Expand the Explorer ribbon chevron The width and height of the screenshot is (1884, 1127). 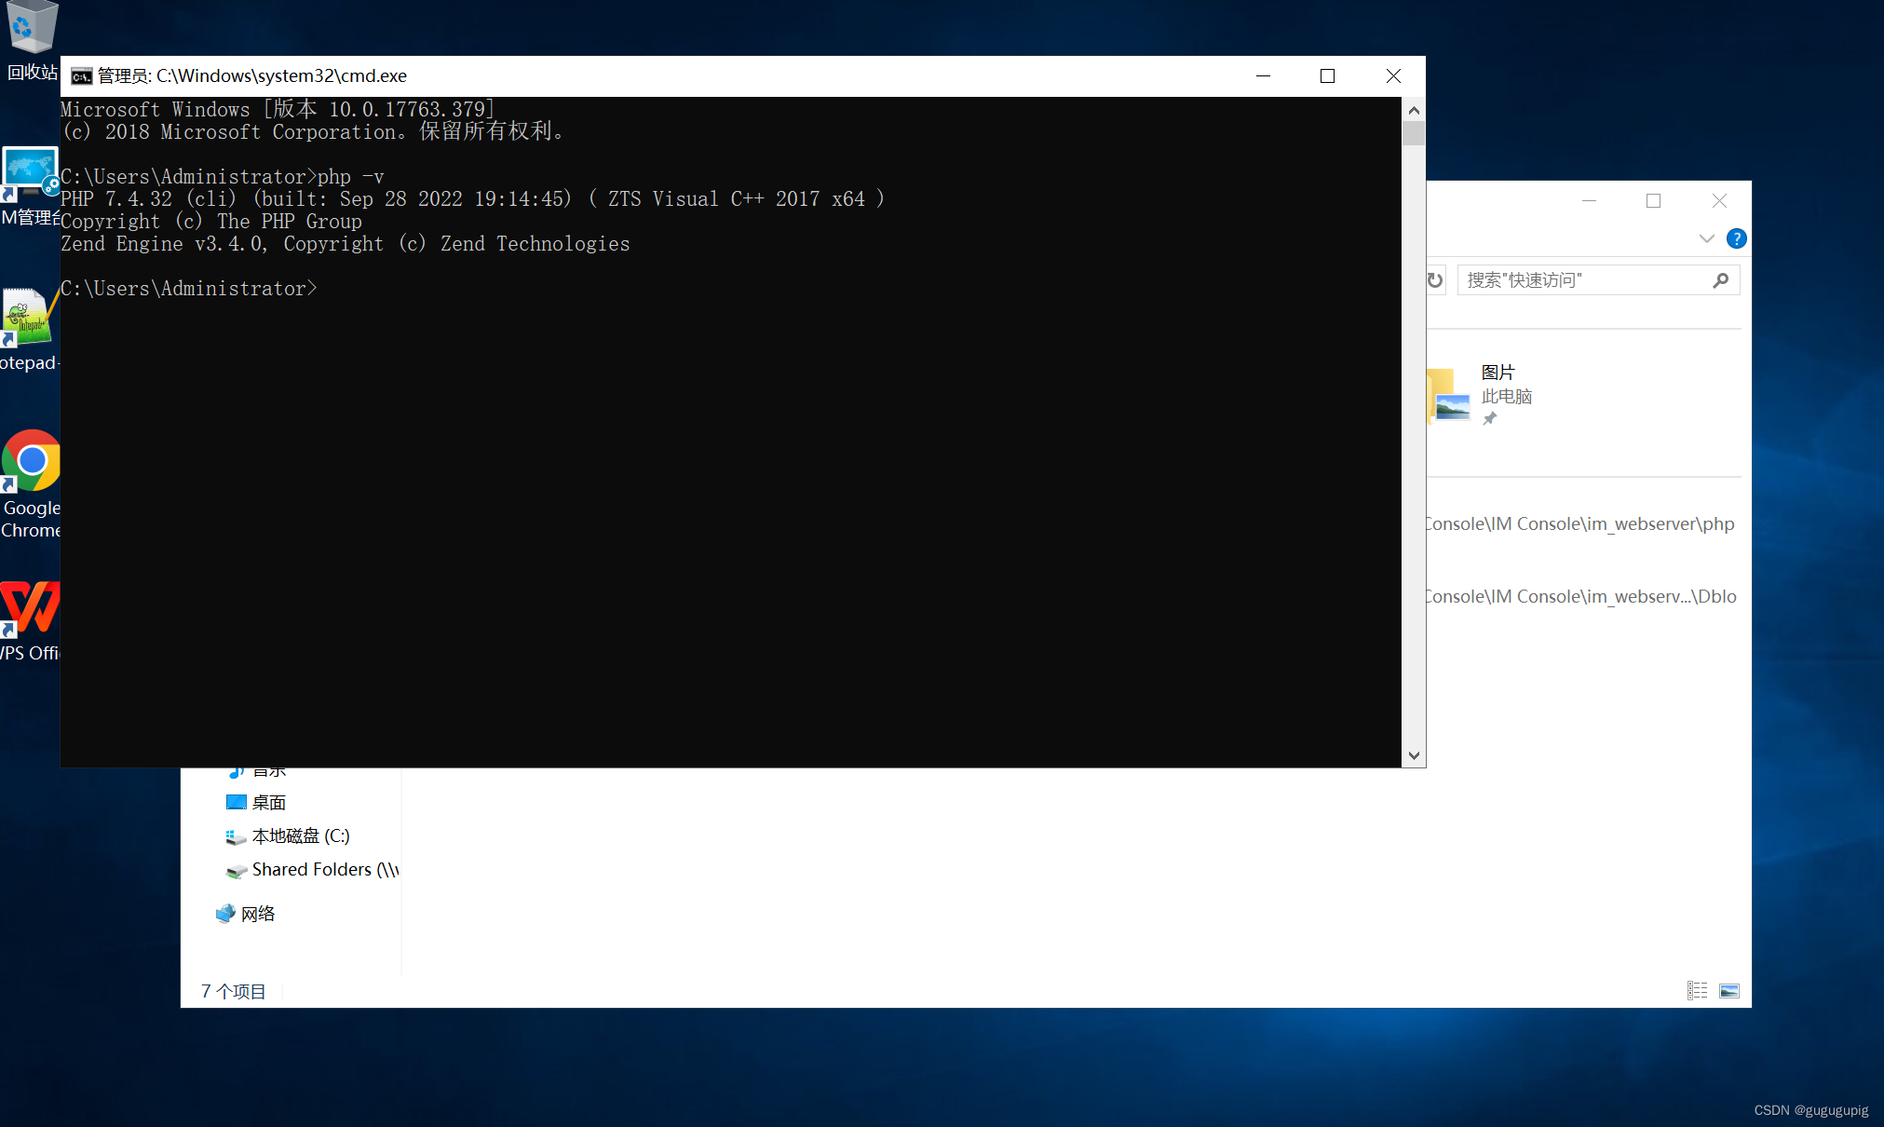[x=1706, y=238]
